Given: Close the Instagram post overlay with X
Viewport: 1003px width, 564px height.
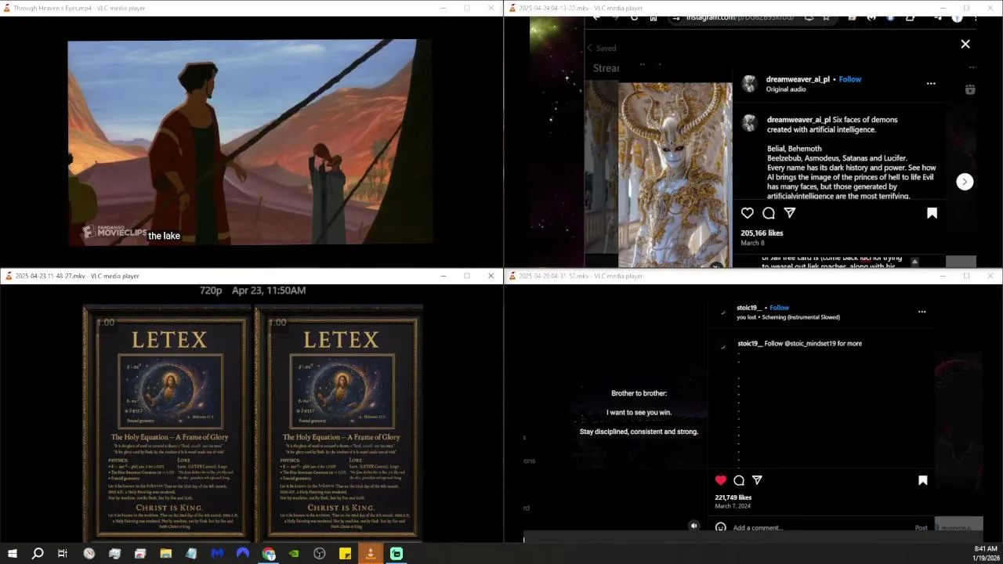Looking at the screenshot, I should click(965, 44).
